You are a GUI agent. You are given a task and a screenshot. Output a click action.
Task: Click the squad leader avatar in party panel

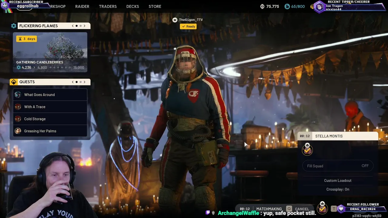coord(307,150)
